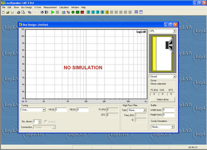This screenshot has width=207, height=150.
Task: Open the X-Over menu
Action: tap(38, 7)
